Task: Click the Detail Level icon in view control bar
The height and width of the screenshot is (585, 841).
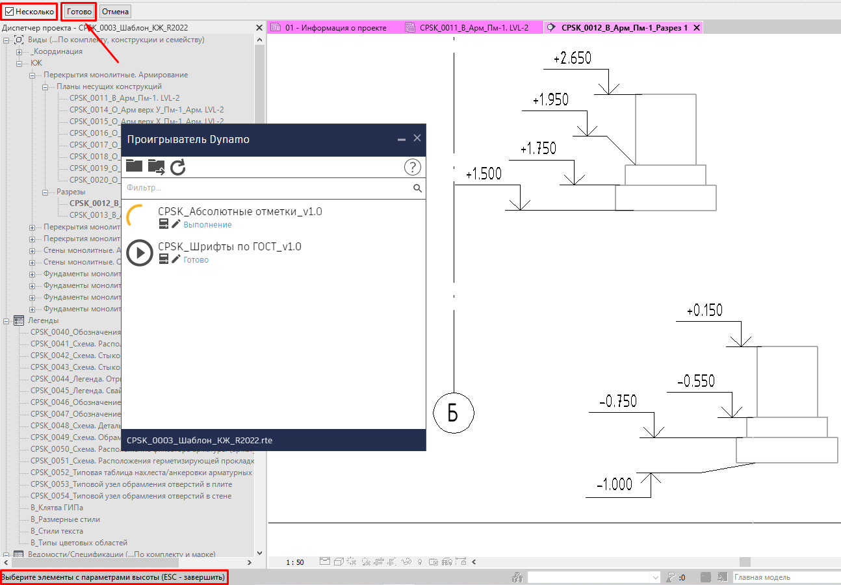Action: coord(324,562)
